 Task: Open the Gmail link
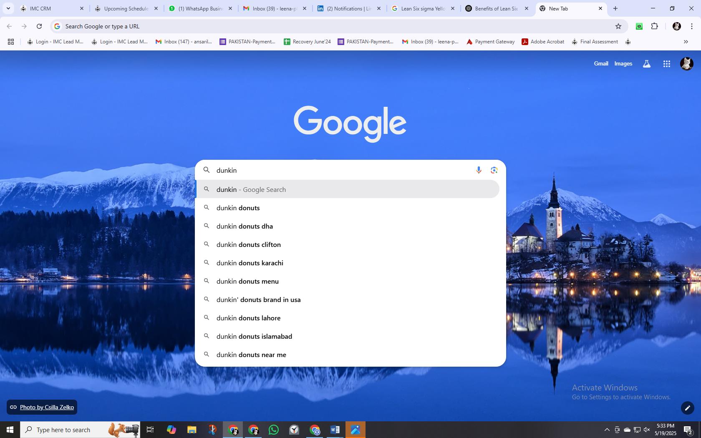(601, 63)
